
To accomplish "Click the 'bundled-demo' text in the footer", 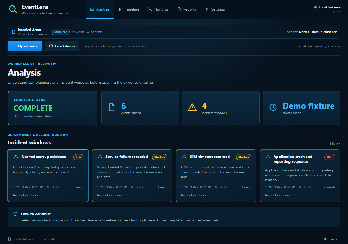I will coord(23,239).
